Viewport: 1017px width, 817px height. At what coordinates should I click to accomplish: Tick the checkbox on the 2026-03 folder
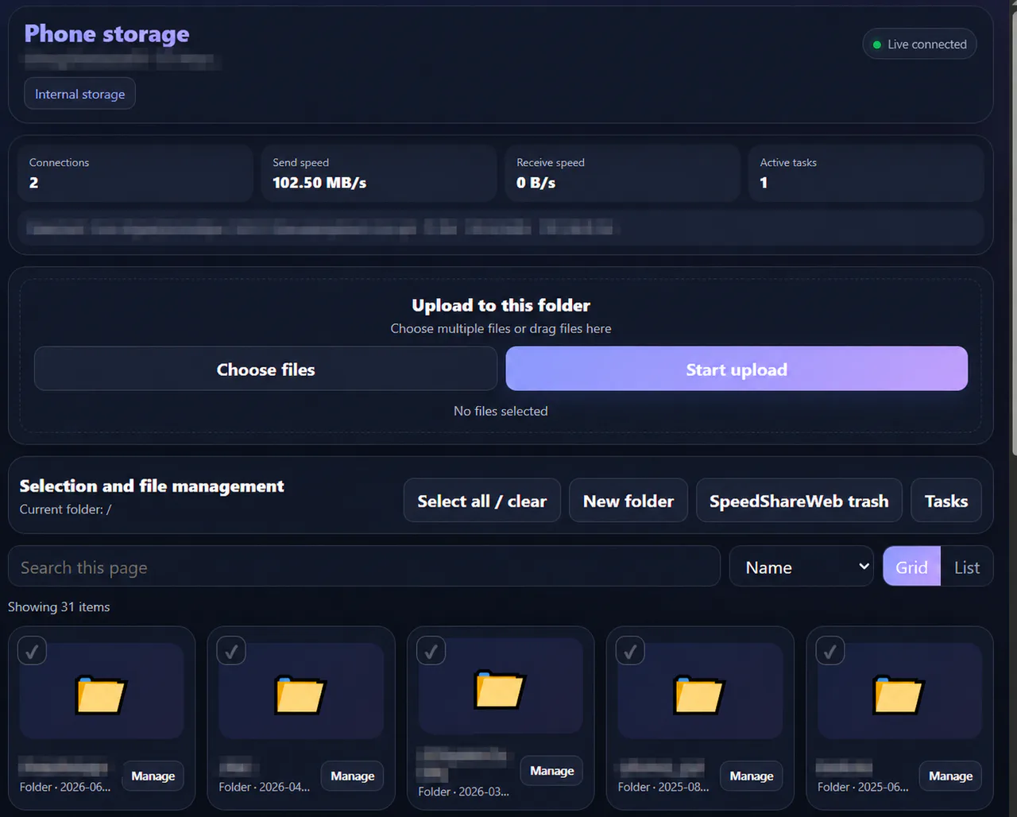(431, 651)
